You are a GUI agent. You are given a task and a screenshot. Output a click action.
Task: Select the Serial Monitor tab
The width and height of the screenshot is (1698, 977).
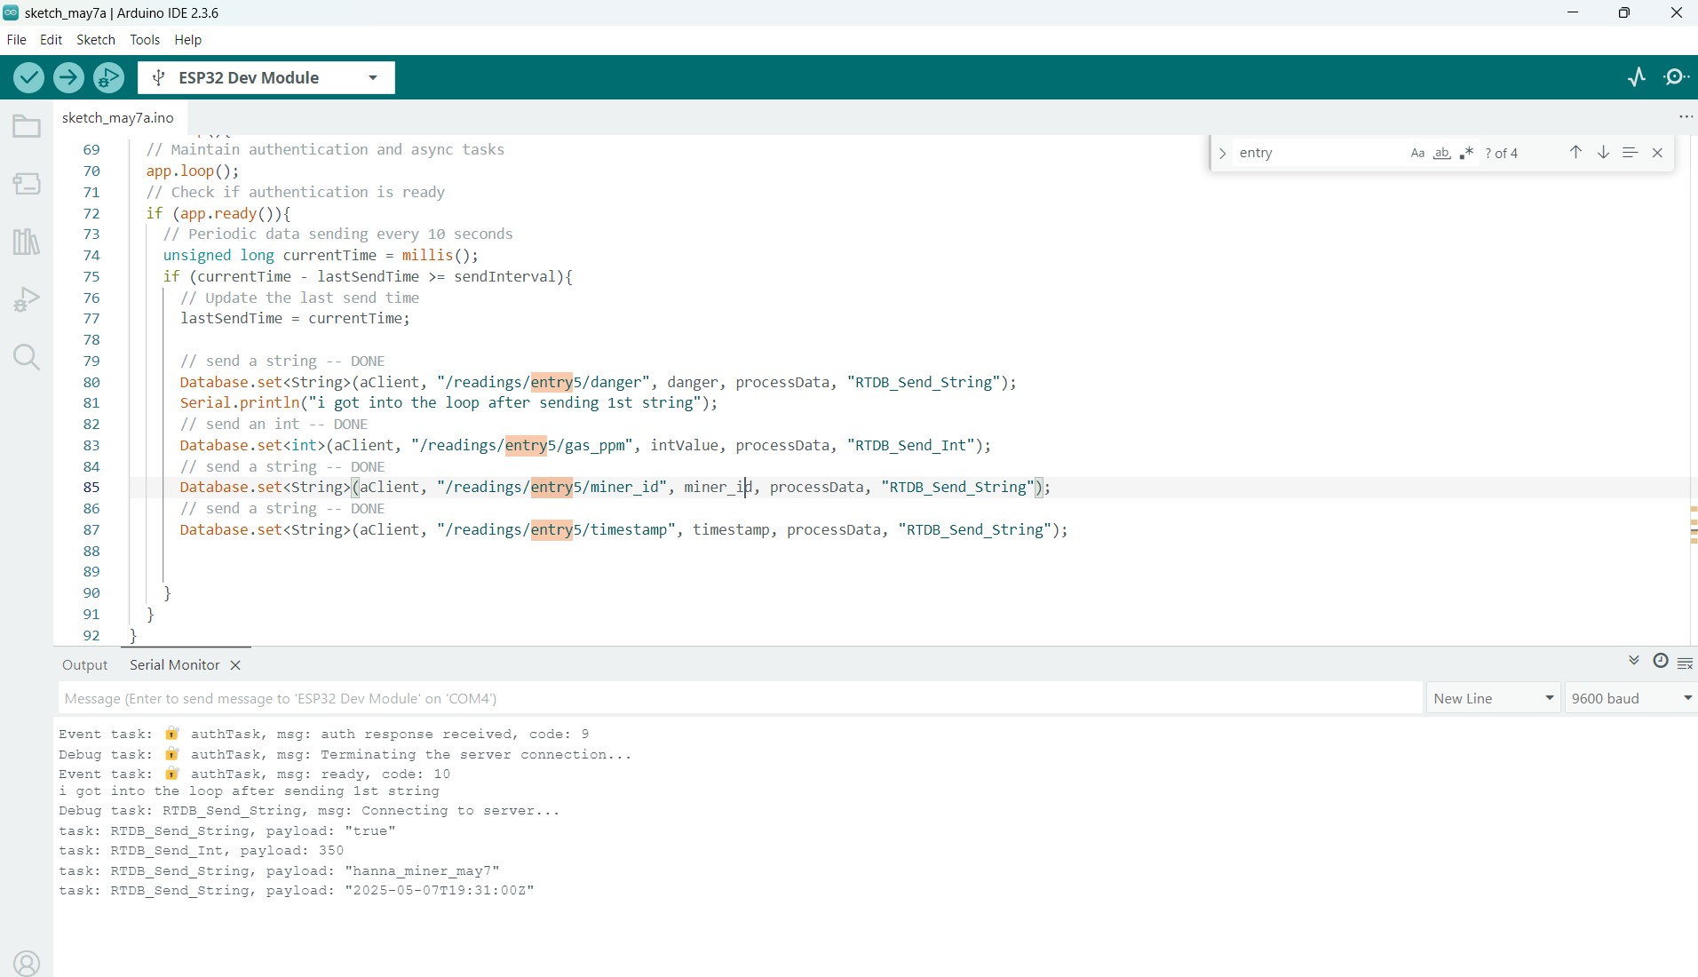[174, 665]
